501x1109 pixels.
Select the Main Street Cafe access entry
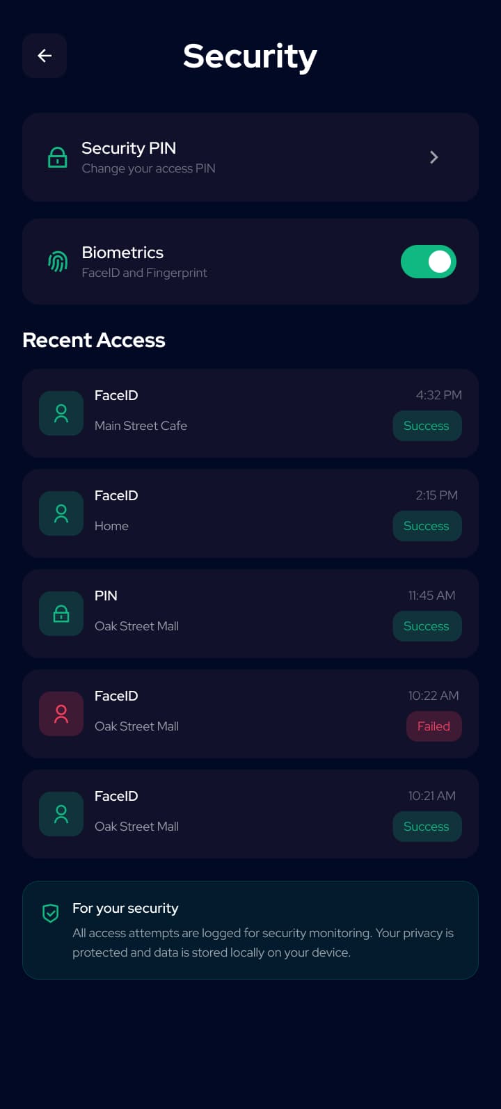pos(250,413)
